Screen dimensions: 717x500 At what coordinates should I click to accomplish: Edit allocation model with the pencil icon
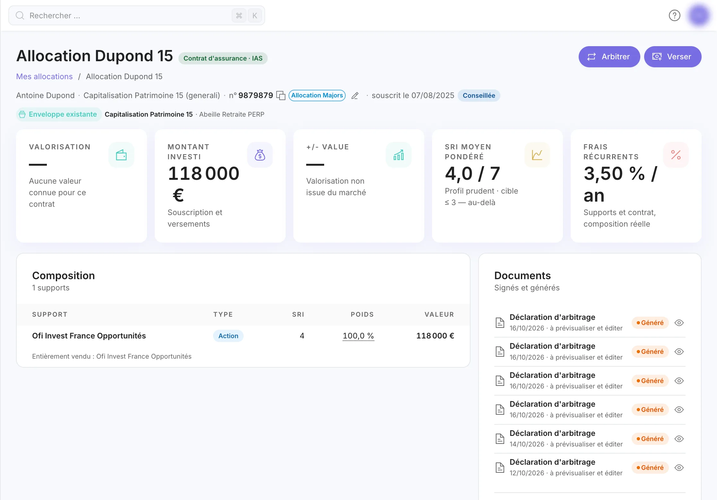(355, 96)
